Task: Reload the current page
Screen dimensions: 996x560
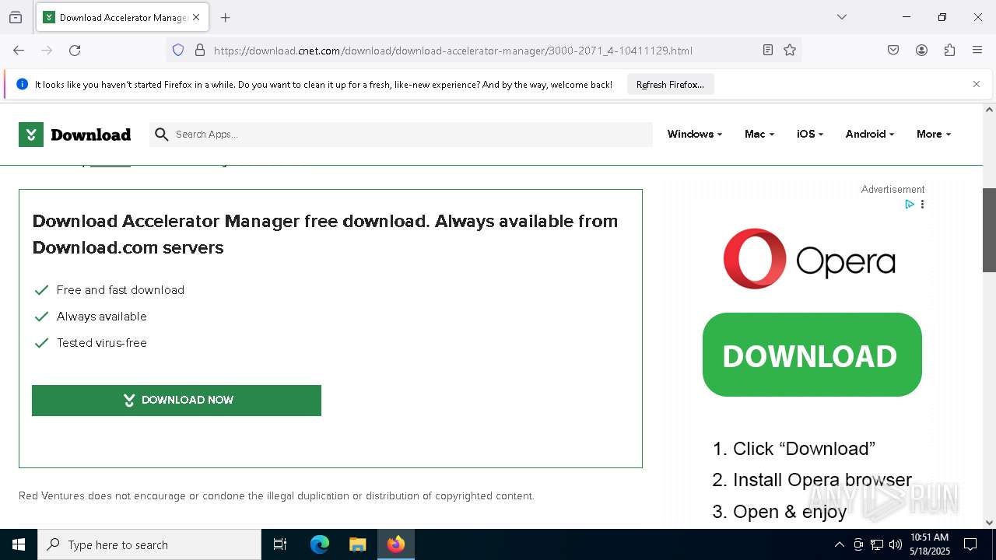Action: click(x=75, y=51)
